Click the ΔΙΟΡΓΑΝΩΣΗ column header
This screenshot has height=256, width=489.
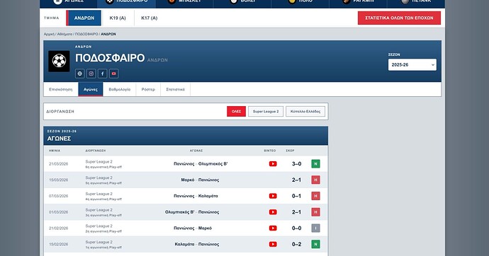(x=96, y=151)
